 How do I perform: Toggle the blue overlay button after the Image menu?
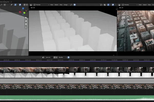point(74,5)
